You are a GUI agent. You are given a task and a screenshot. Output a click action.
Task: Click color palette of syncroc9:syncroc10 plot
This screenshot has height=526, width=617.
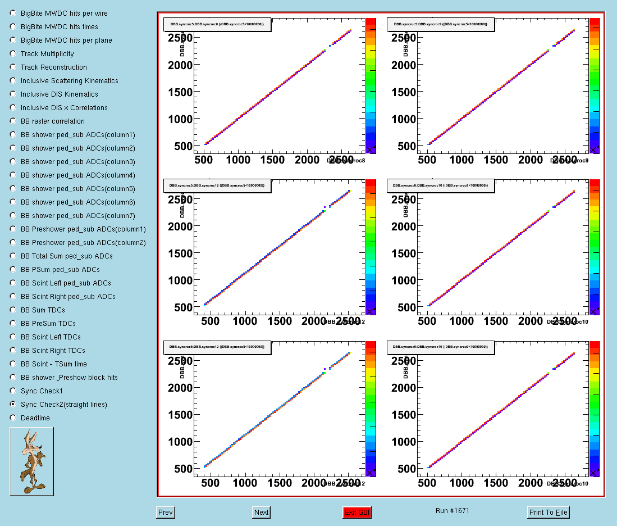594,409
